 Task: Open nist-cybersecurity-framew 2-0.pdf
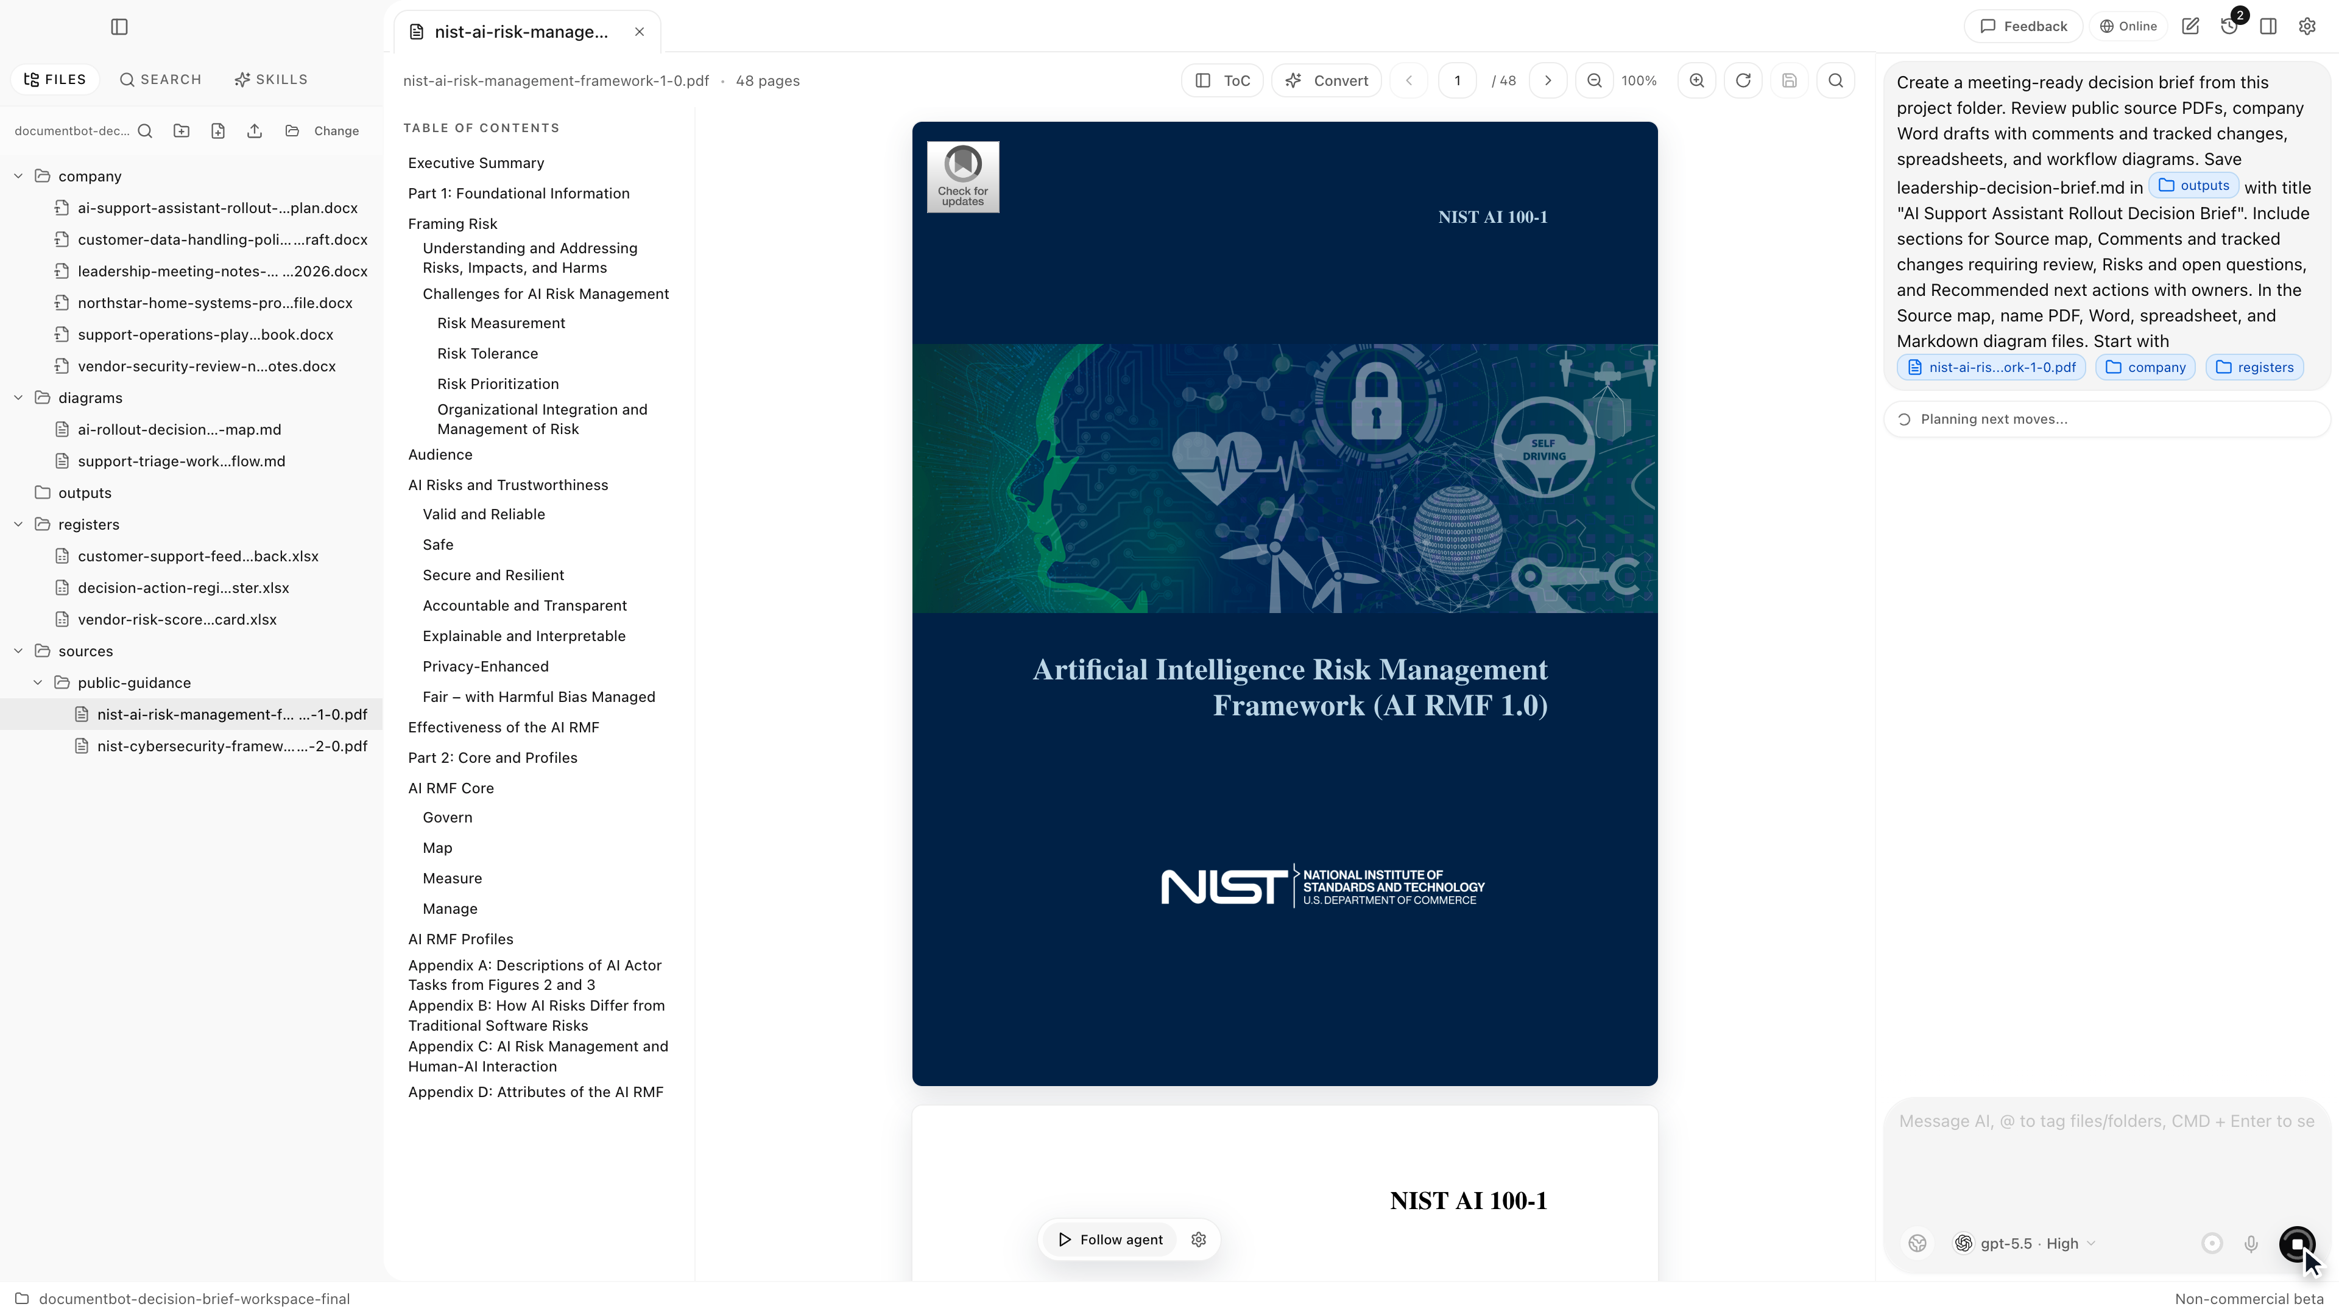191,746
